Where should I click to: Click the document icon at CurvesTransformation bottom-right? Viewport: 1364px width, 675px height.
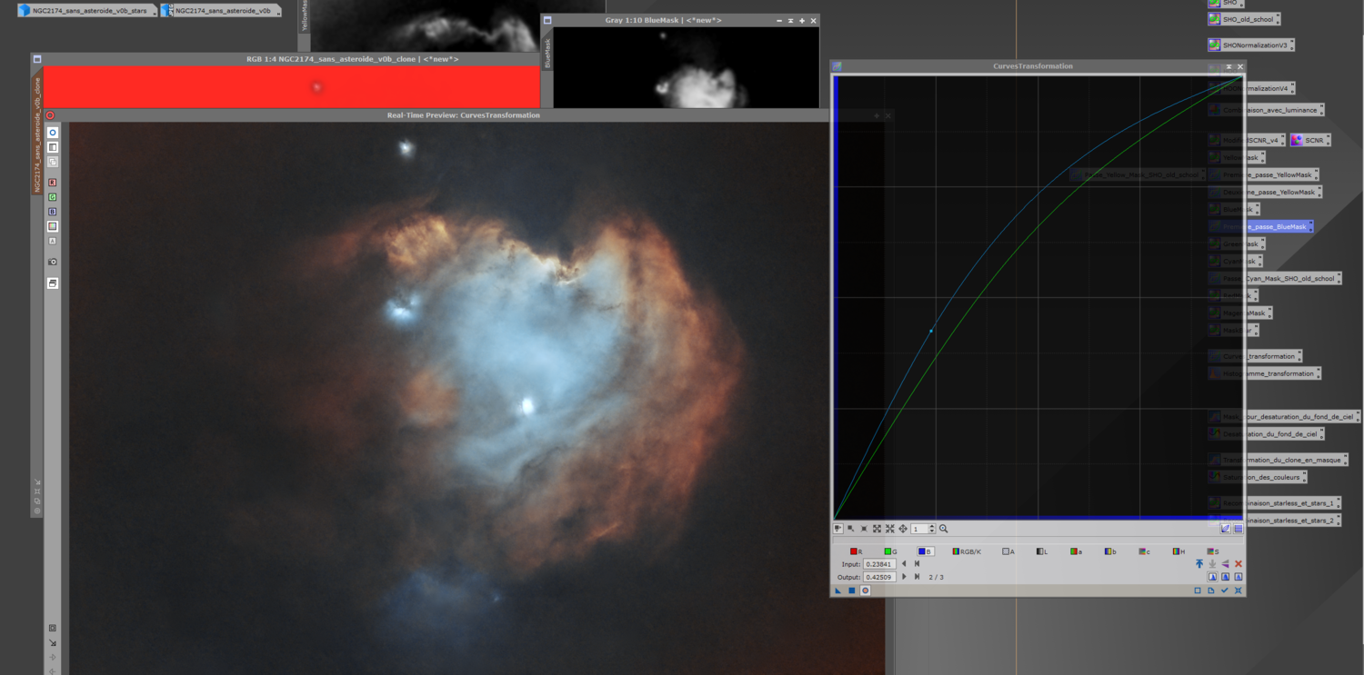pos(1211,591)
